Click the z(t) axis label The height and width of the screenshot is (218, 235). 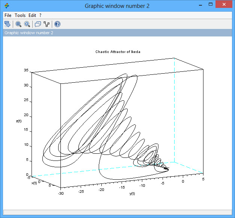coord(19,121)
